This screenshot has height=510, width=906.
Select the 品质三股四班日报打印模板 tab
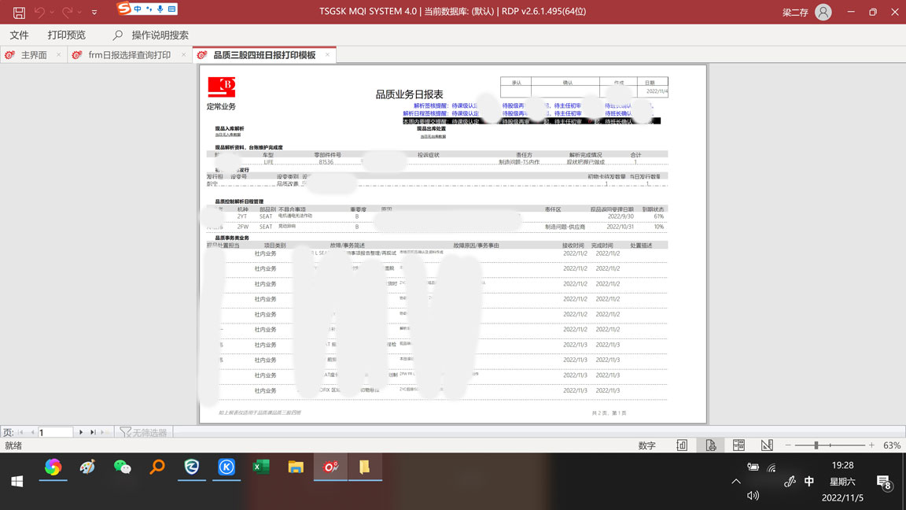tap(264, 55)
